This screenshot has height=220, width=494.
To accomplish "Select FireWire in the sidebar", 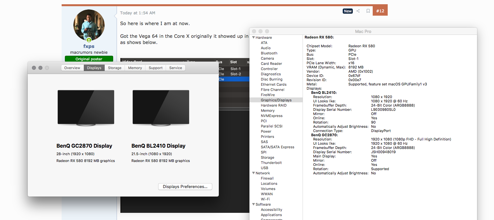I will pyautogui.click(x=268, y=95).
